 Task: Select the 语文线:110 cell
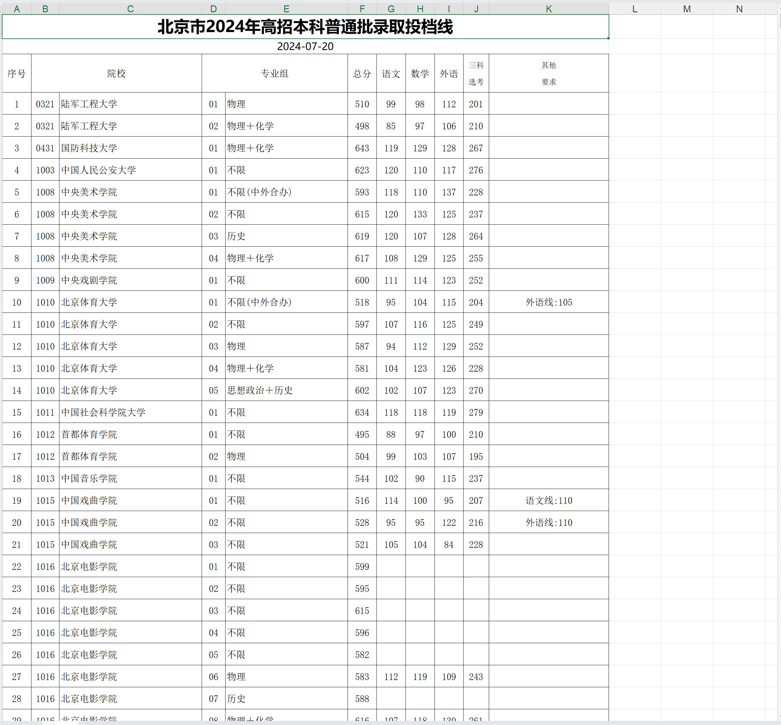549,500
